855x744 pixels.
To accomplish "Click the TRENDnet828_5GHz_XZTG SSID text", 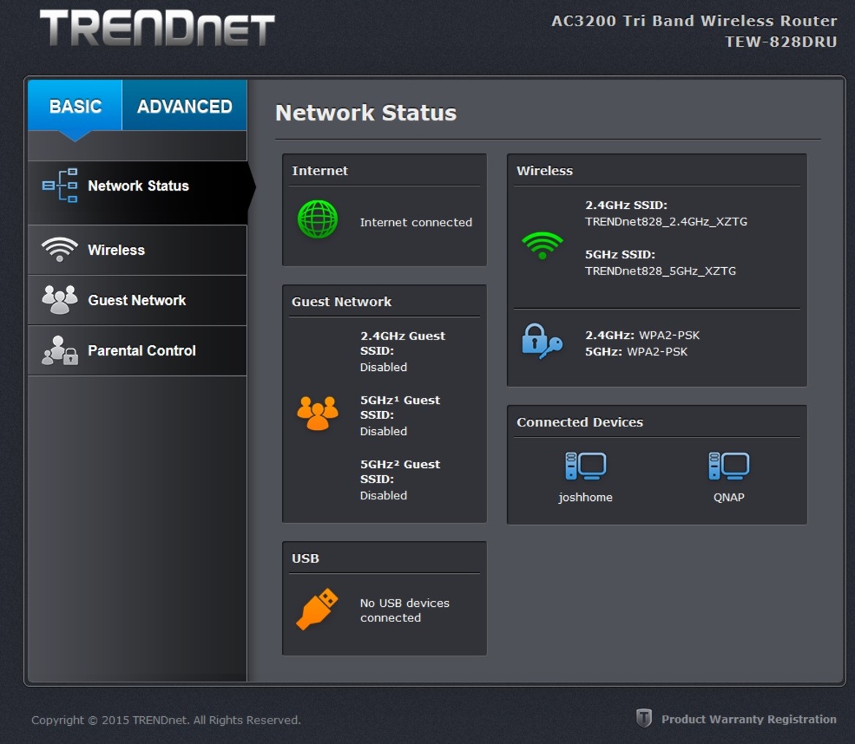I will point(661,271).
